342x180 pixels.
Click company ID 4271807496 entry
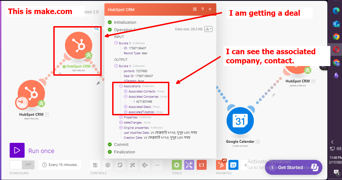coord(144,102)
